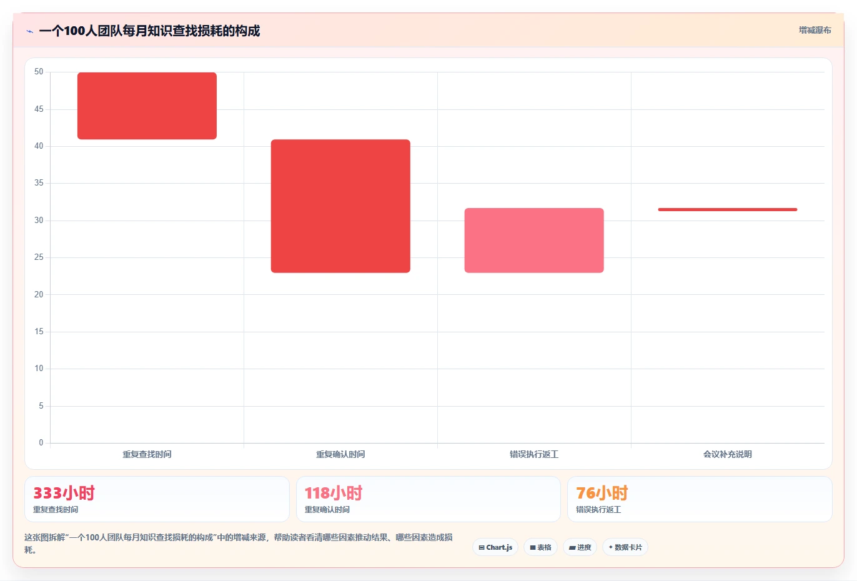
Task: Click the 重复确认时间 waterfall bar
Action: 340,206
